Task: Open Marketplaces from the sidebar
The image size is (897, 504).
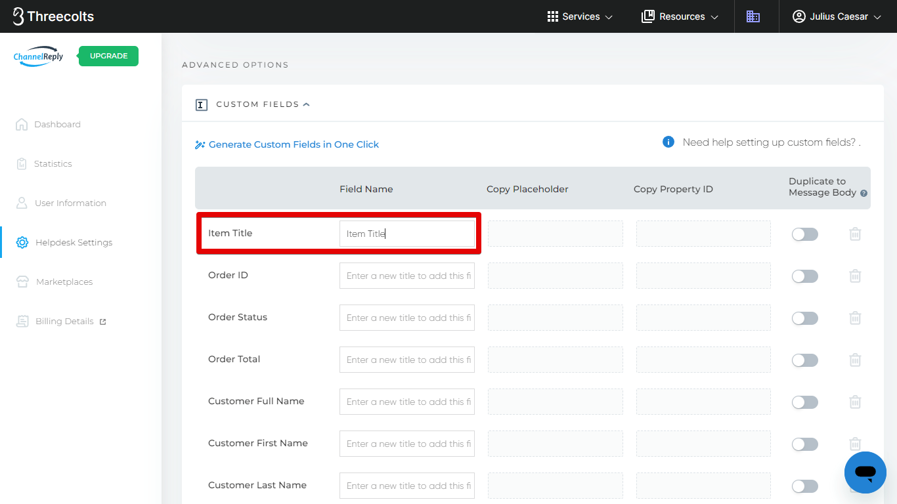Action: (64, 282)
